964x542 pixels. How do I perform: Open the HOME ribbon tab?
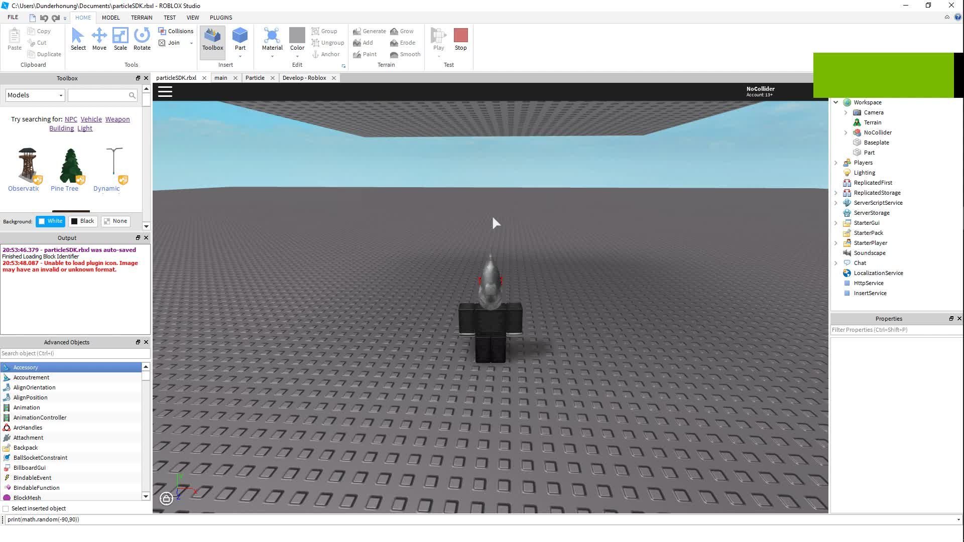pos(83,17)
